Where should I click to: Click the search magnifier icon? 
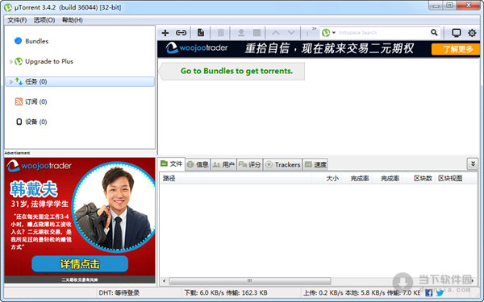click(x=434, y=32)
